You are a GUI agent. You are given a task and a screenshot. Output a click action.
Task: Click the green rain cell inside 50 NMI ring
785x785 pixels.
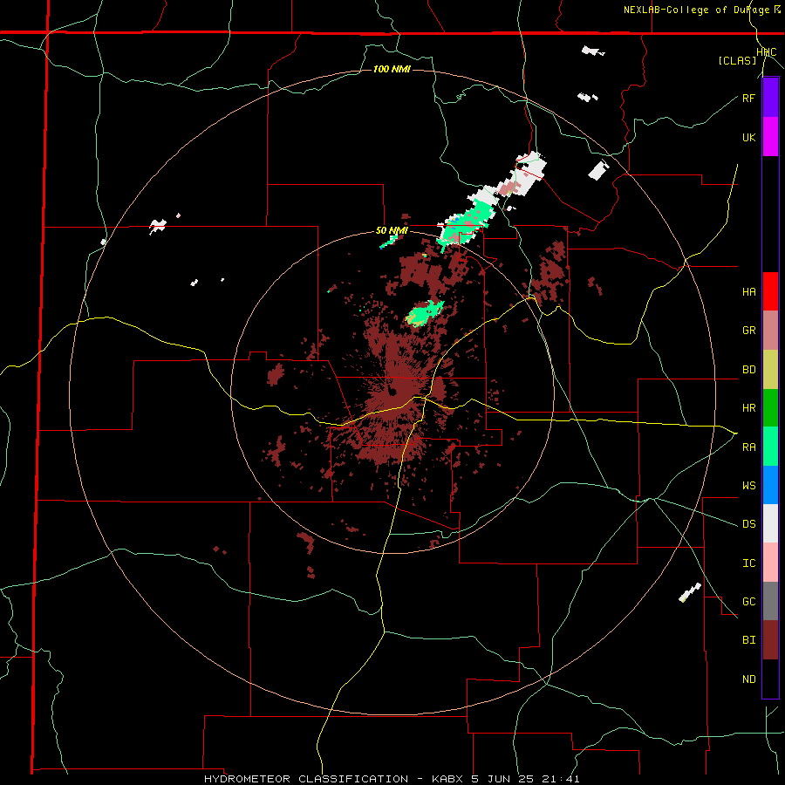(x=425, y=314)
